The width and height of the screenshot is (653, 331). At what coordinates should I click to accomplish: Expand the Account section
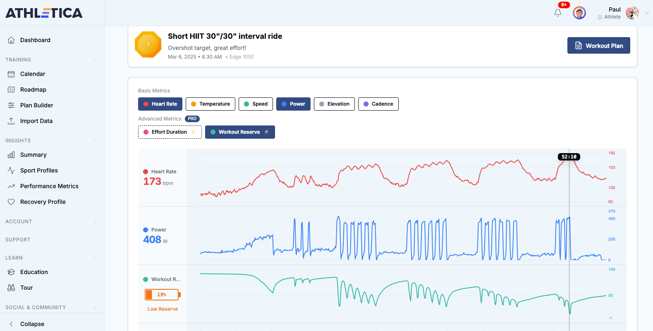95,222
